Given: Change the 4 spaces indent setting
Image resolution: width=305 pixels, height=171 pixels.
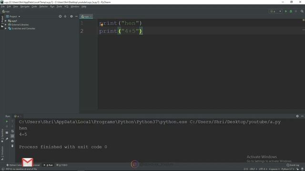Looking at the screenshot, I should [x=274, y=169].
